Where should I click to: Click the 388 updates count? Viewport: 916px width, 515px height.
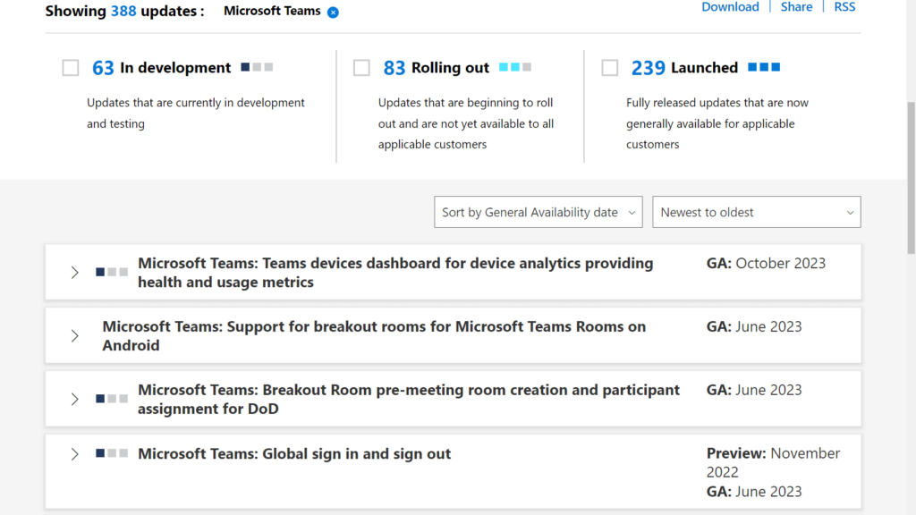[x=123, y=11]
